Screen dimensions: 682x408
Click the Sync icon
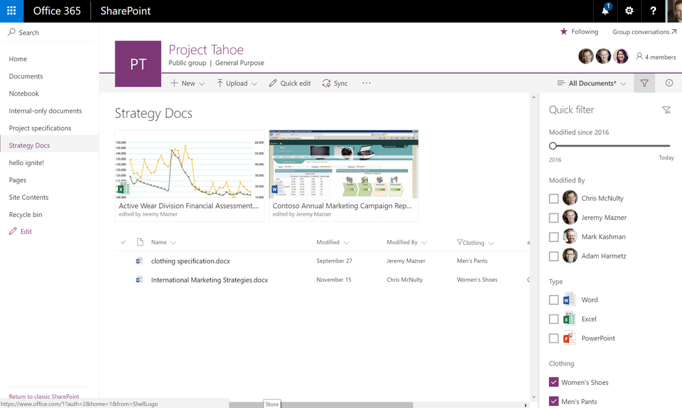tap(326, 83)
